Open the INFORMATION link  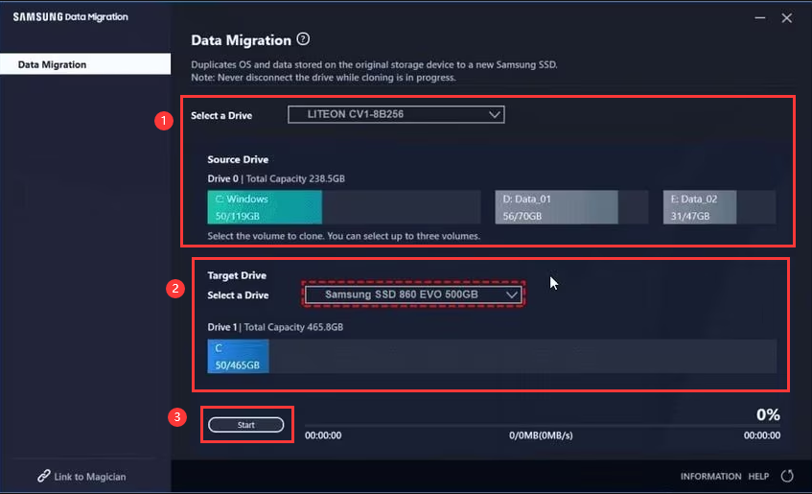point(710,476)
